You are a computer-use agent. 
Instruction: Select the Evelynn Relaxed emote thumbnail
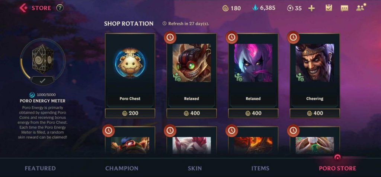tap(253, 63)
